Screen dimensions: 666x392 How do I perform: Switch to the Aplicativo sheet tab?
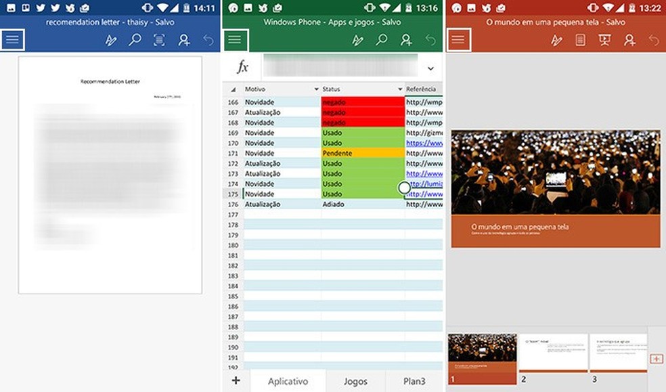pos(288,381)
